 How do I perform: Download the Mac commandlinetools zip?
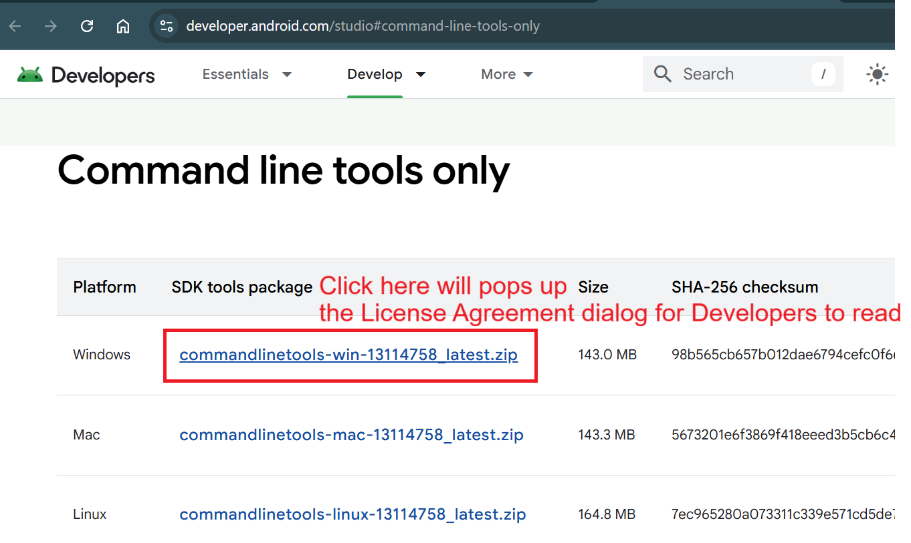[x=351, y=435]
